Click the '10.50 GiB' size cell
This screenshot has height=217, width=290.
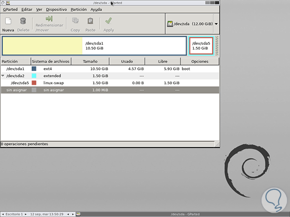99,69
